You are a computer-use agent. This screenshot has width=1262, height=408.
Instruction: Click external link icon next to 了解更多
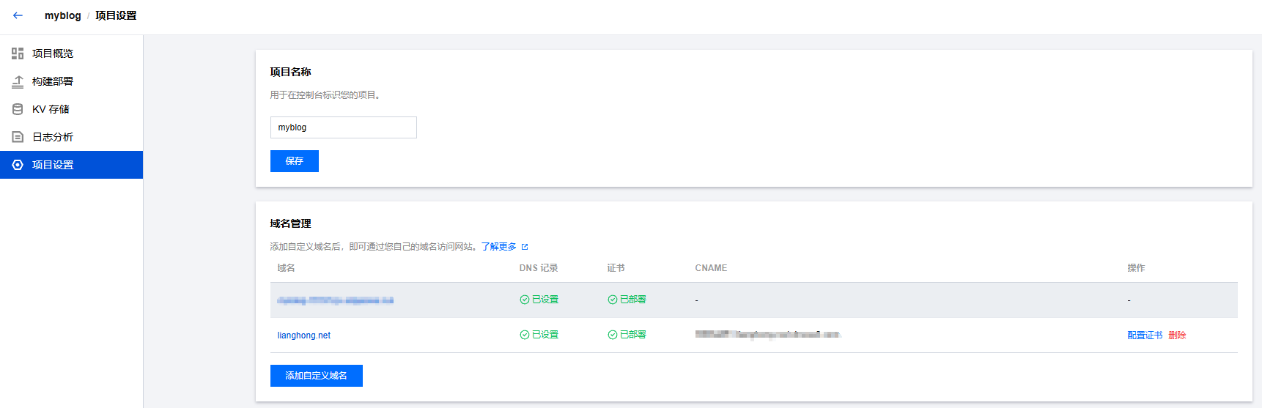point(525,247)
